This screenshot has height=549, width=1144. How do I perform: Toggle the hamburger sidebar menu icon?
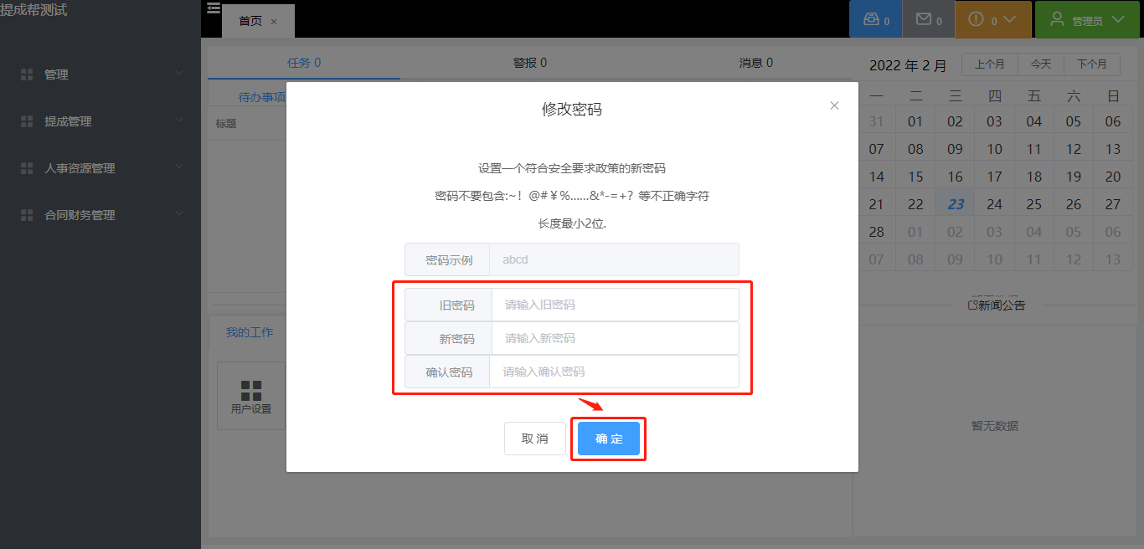(214, 9)
